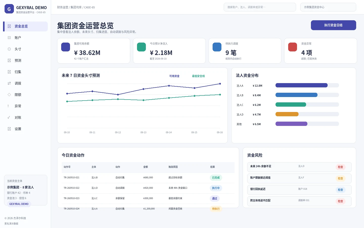The image size is (364, 228).
Task: Click the 集团可用余额 card indigo icon
Action: (66, 47)
